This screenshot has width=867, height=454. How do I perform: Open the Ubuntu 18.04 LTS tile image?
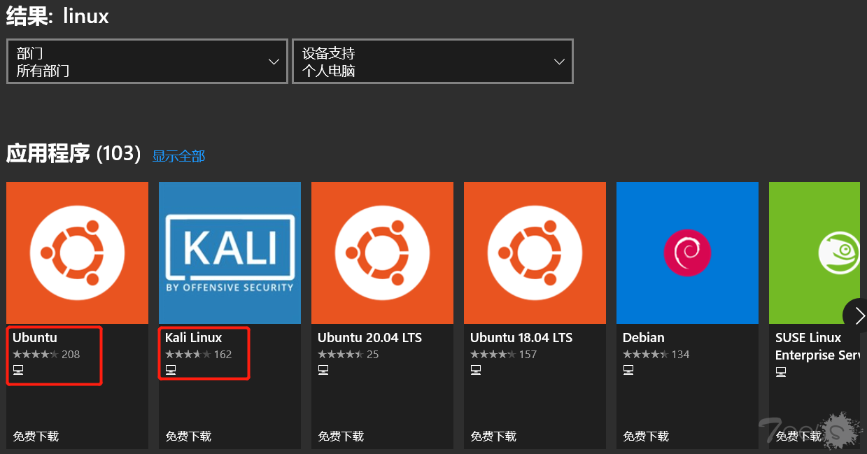pos(535,253)
